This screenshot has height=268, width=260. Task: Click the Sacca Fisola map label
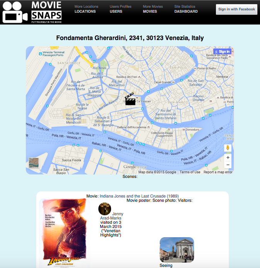tap(71, 160)
